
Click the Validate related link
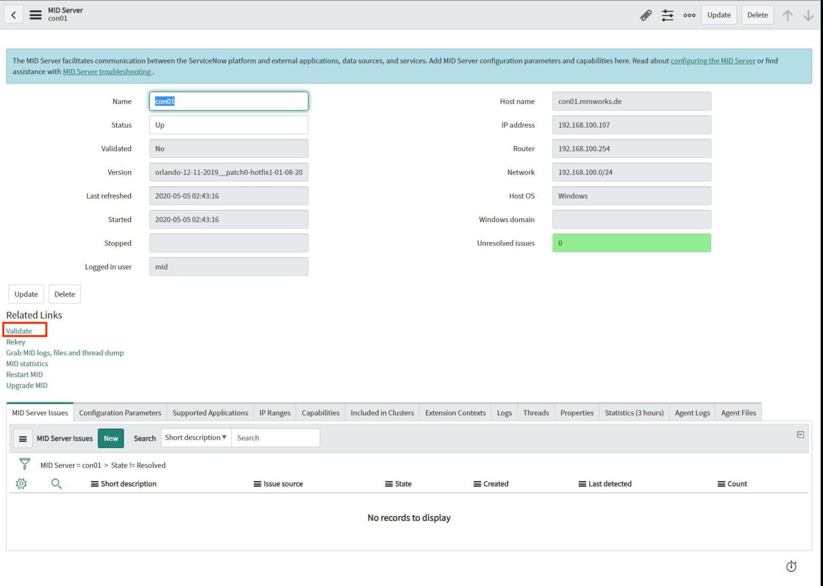point(18,331)
